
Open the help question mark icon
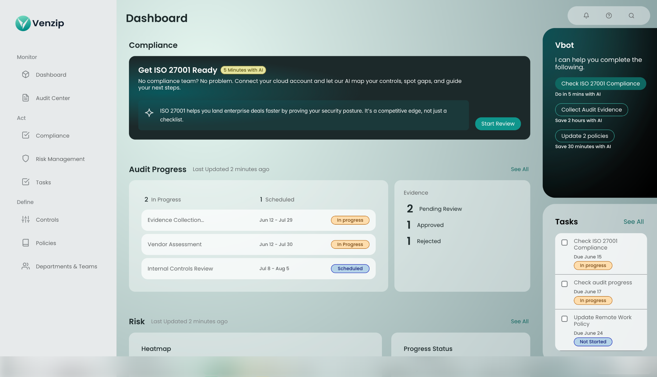[609, 16]
